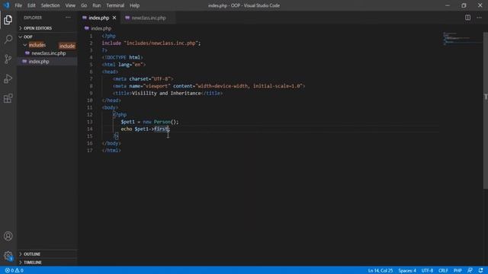
Task: Click line number 17 in the gutter
Action: [x=90, y=151]
